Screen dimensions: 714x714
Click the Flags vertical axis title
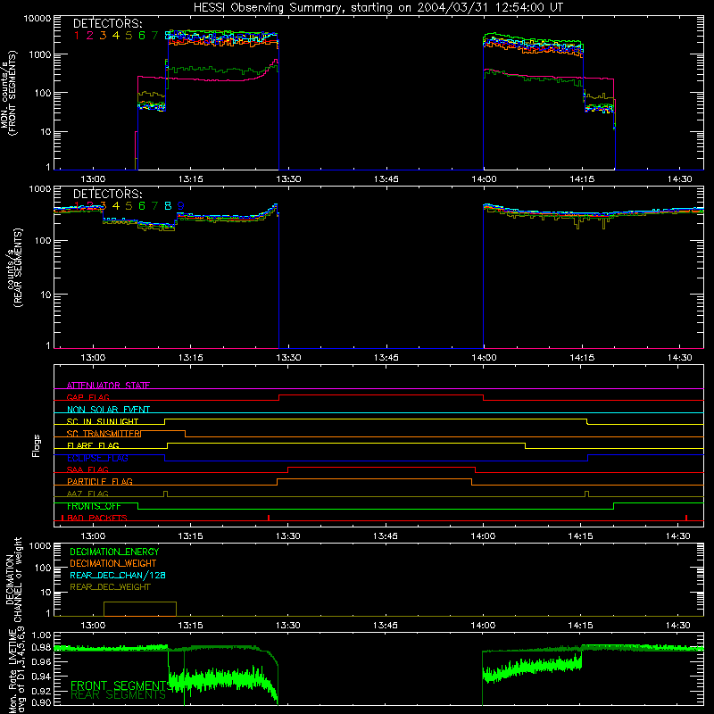coord(36,445)
